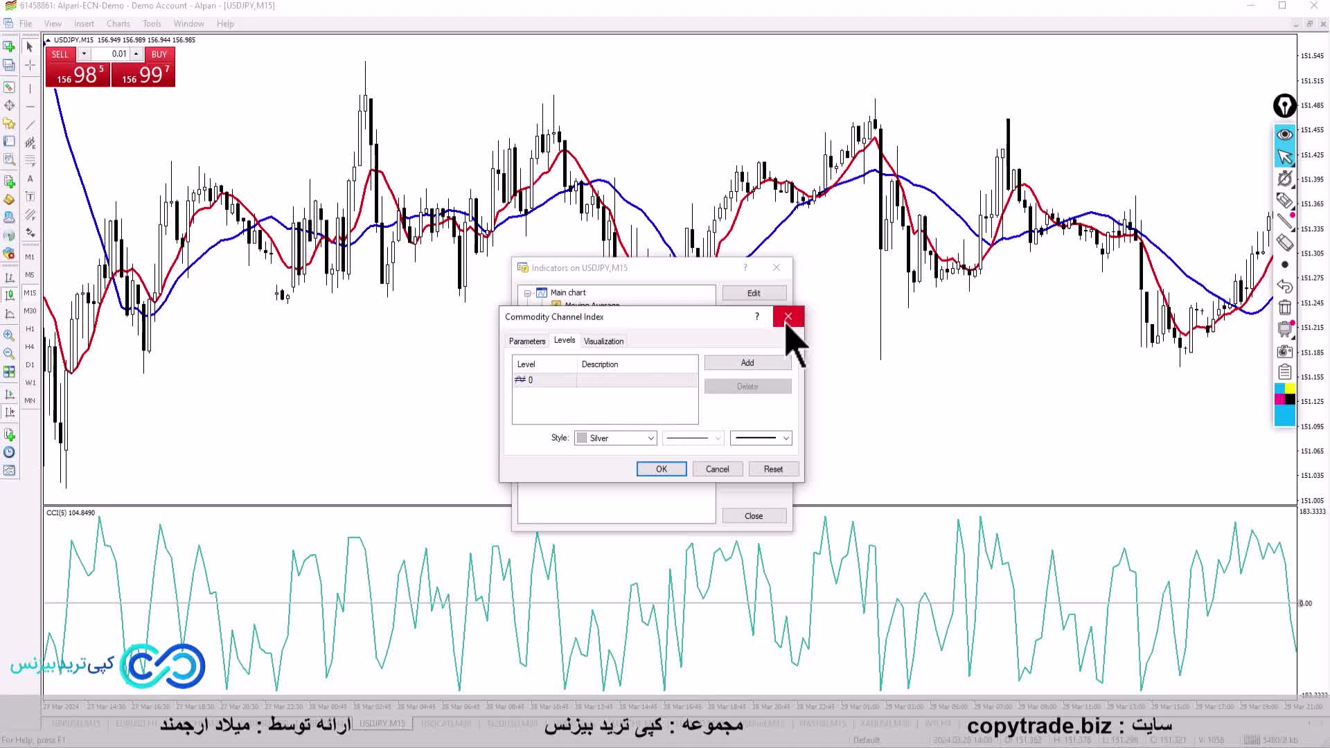Collapse the Main chart tree node
1330x748 pixels.
tap(527, 293)
